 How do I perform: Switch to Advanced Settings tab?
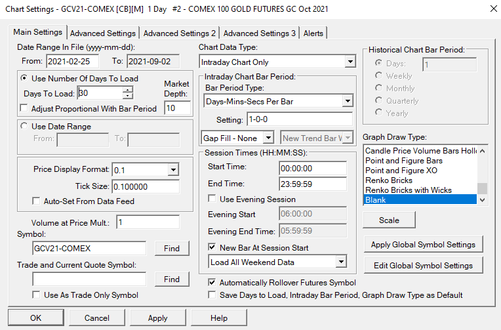click(x=103, y=33)
